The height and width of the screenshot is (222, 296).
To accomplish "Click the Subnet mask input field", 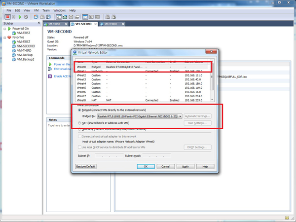I will (x=157, y=156).
